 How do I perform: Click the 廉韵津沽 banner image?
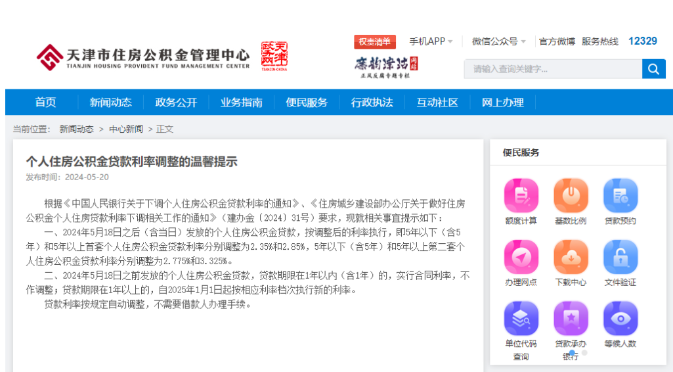[386, 68]
